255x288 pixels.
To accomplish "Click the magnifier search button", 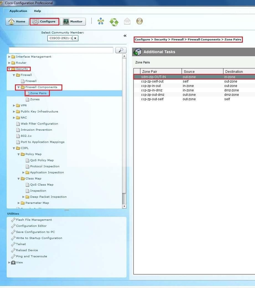I will tap(121, 50).
